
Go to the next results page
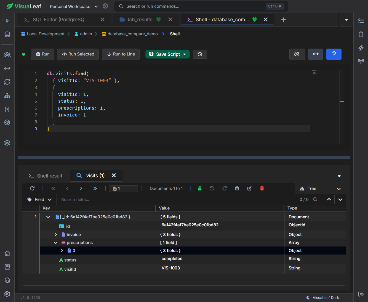coord(81,188)
